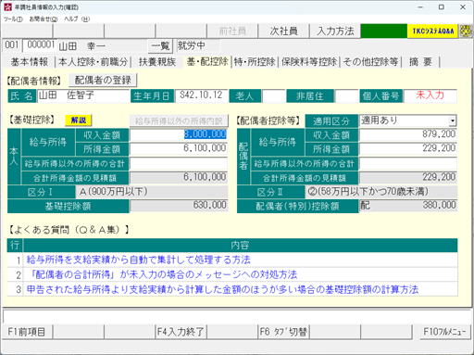474x355 pixels.
Task: Click the 本人 収入金額 field showing 8,000,000
Action: (179, 134)
